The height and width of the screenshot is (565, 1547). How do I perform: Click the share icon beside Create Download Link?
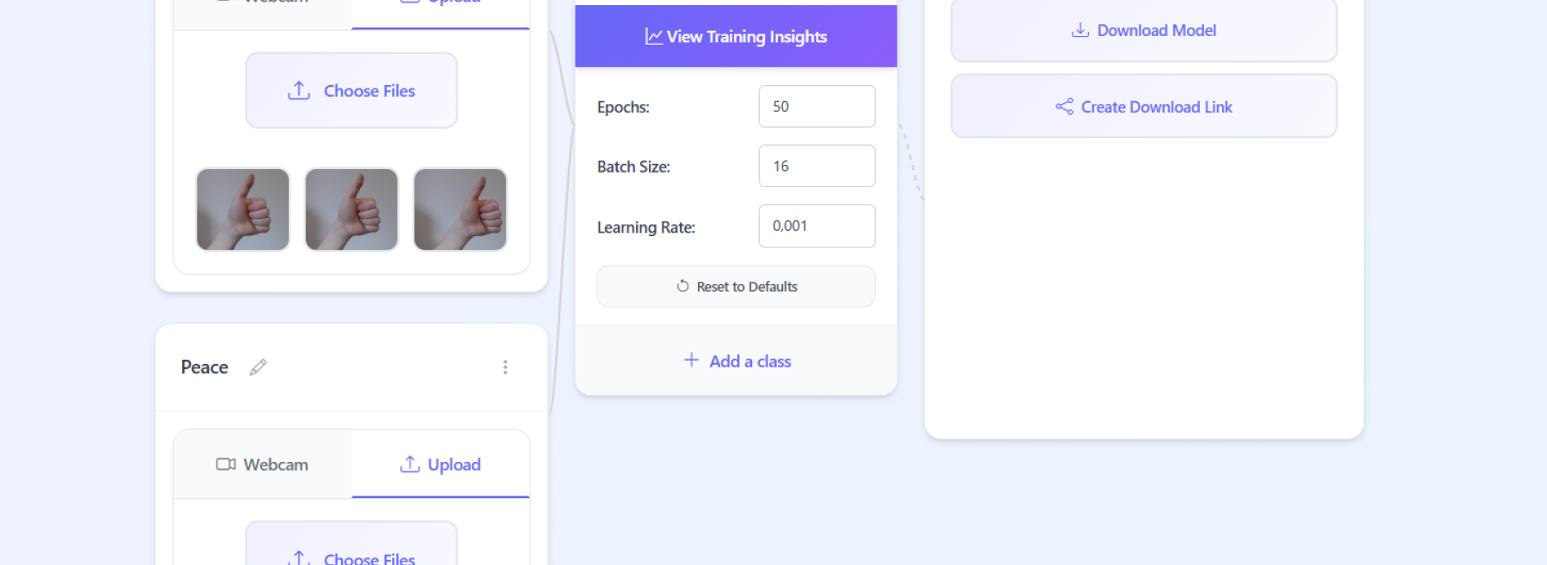1064,106
